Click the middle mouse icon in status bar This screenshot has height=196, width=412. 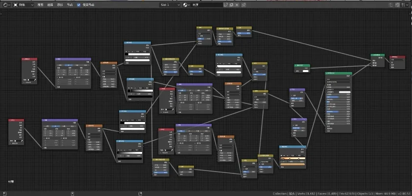(73, 194)
